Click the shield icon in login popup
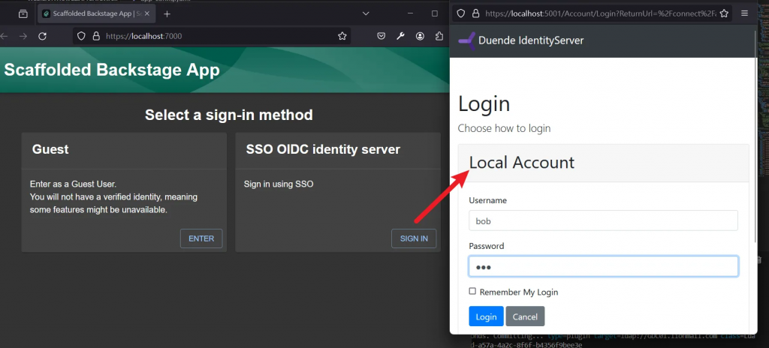Screen dimensions: 769x348 460,13
